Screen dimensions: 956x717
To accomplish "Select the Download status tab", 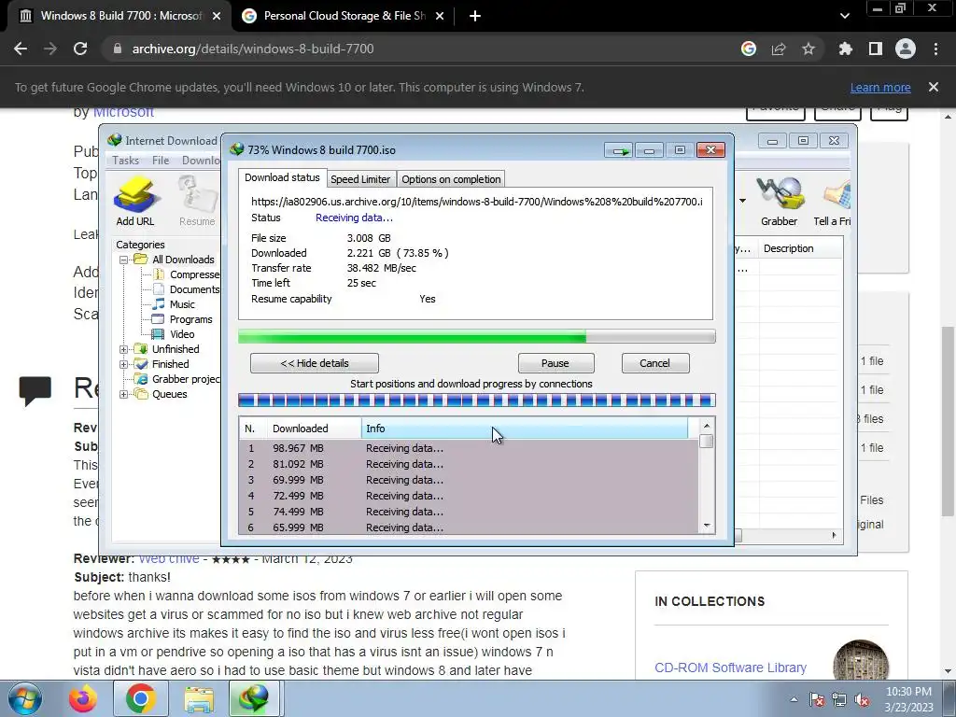I will pyautogui.click(x=282, y=177).
